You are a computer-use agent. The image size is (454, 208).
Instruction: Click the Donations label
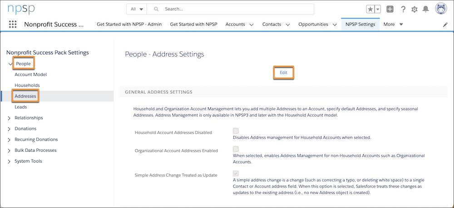25,129
